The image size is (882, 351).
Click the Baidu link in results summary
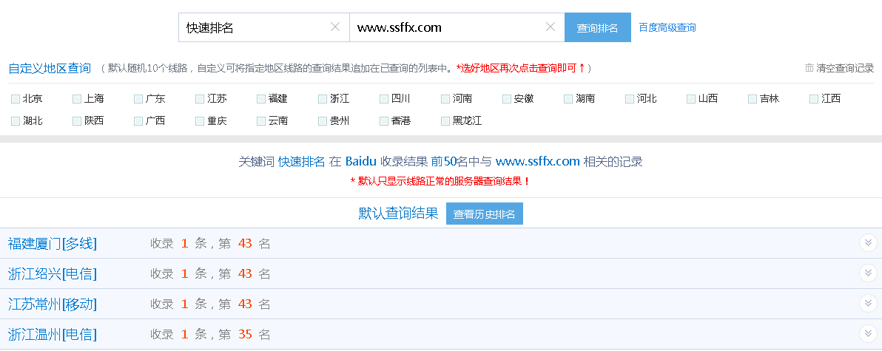(360, 162)
